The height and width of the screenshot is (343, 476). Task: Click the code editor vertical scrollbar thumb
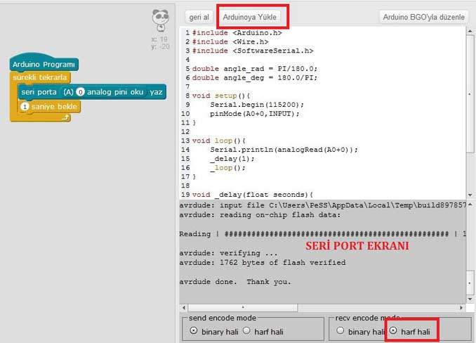click(x=470, y=93)
